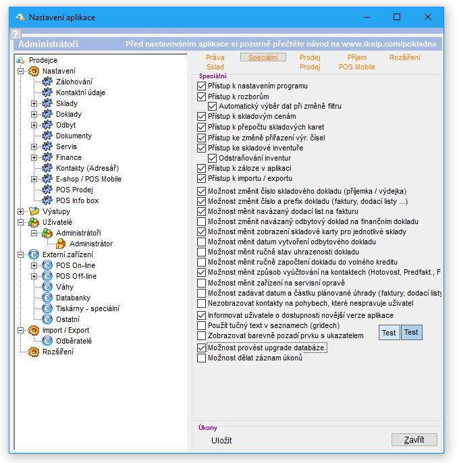Viewport: 457px width, 463px height.
Task: Expand the Sklady tree node
Action: tap(34, 103)
